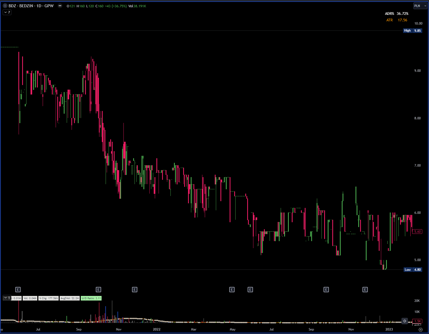Expand the 7 indicators legend chevron

tap(7, 12)
